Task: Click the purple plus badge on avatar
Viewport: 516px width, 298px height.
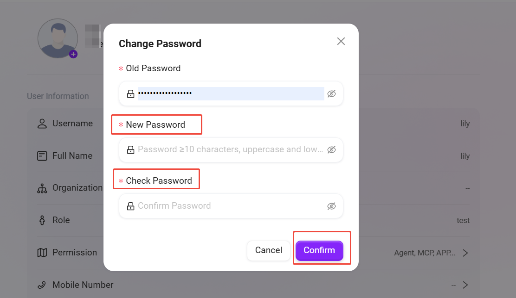Action: (x=73, y=54)
